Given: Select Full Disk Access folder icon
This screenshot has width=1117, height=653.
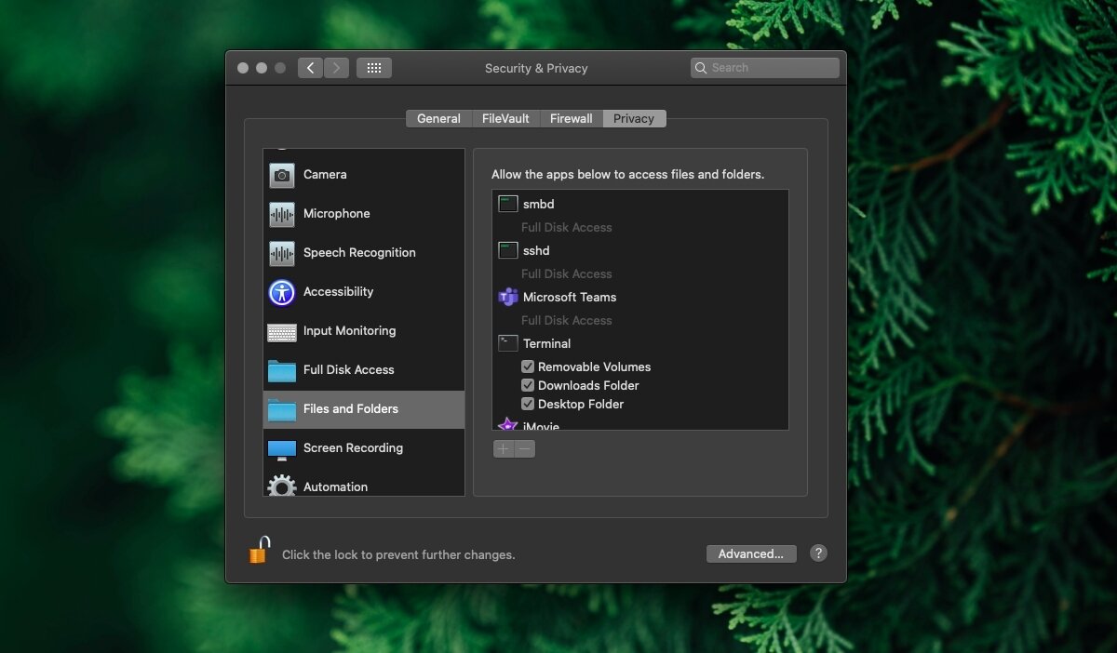Looking at the screenshot, I should [282, 370].
